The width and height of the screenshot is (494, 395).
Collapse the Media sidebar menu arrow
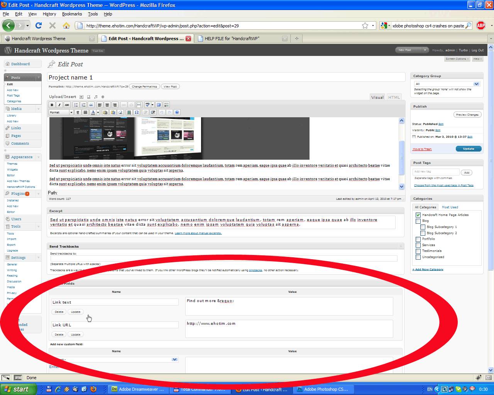point(39,109)
